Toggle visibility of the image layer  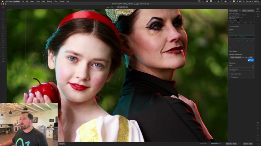pos(230,37)
